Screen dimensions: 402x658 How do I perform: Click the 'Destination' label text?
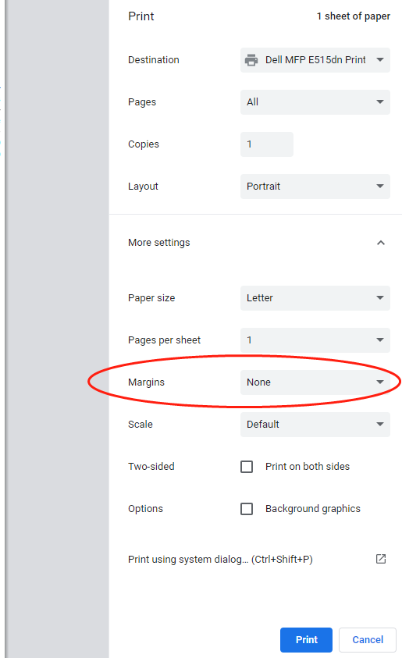pos(154,60)
